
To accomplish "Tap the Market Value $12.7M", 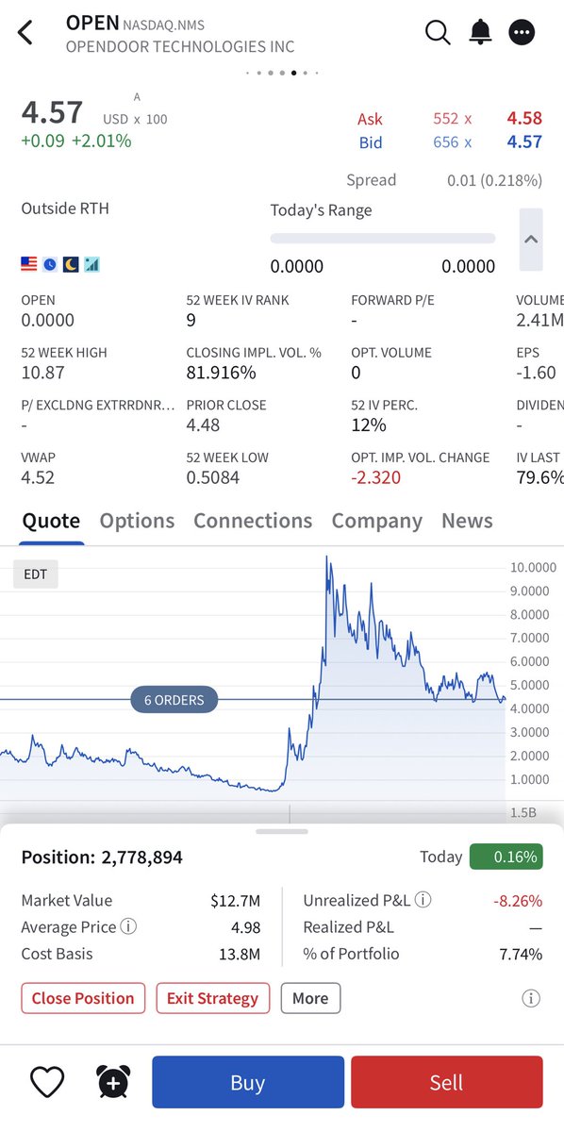I will click(236, 901).
